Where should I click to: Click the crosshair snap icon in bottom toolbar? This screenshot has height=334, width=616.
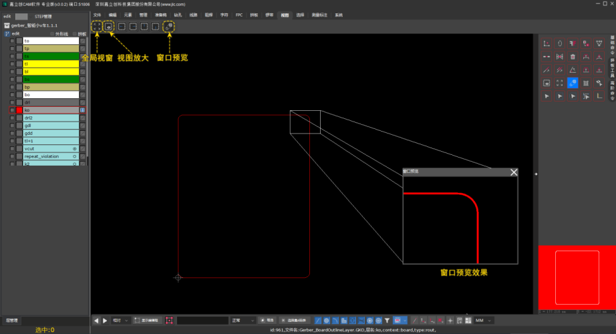point(450,321)
